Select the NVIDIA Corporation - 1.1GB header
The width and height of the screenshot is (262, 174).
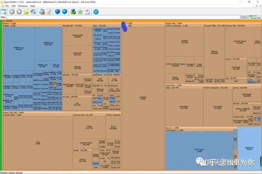click(184, 26)
